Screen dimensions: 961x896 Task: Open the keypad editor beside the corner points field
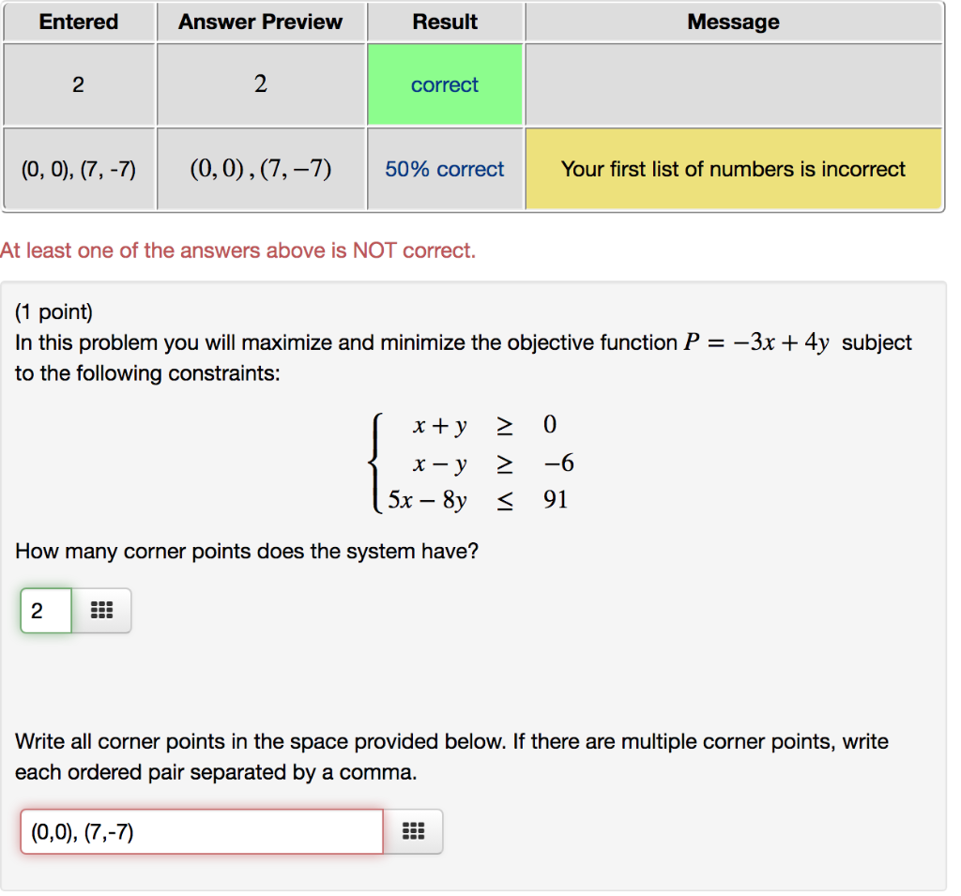(413, 831)
